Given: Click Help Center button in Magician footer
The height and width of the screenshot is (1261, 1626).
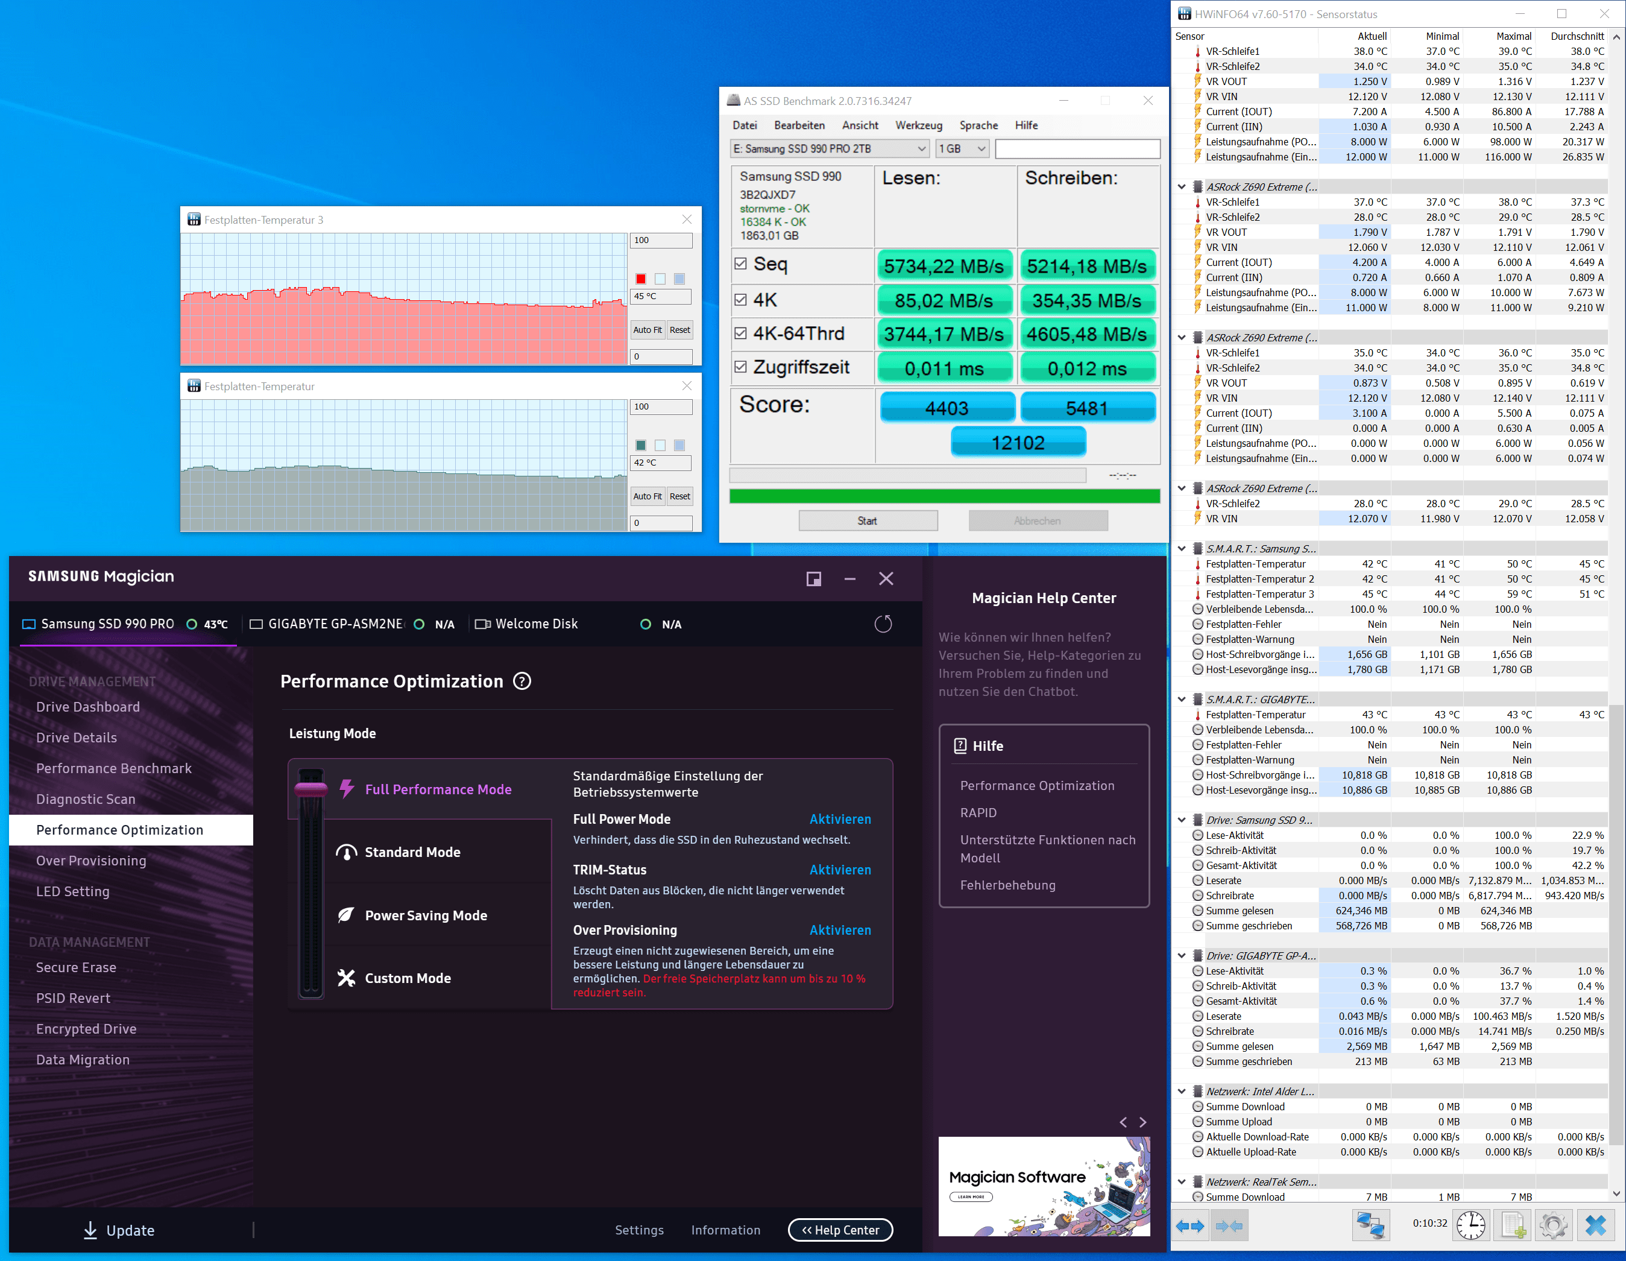Looking at the screenshot, I should 840,1230.
